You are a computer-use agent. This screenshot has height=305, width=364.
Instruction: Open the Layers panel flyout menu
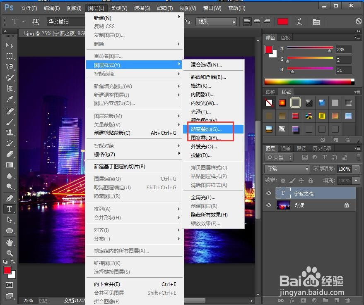(x=357, y=148)
